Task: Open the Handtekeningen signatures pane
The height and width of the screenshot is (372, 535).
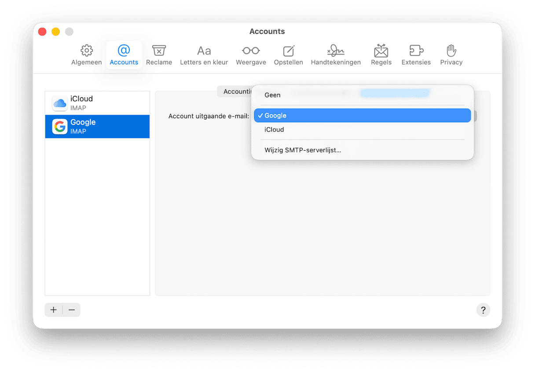Action: [336, 54]
